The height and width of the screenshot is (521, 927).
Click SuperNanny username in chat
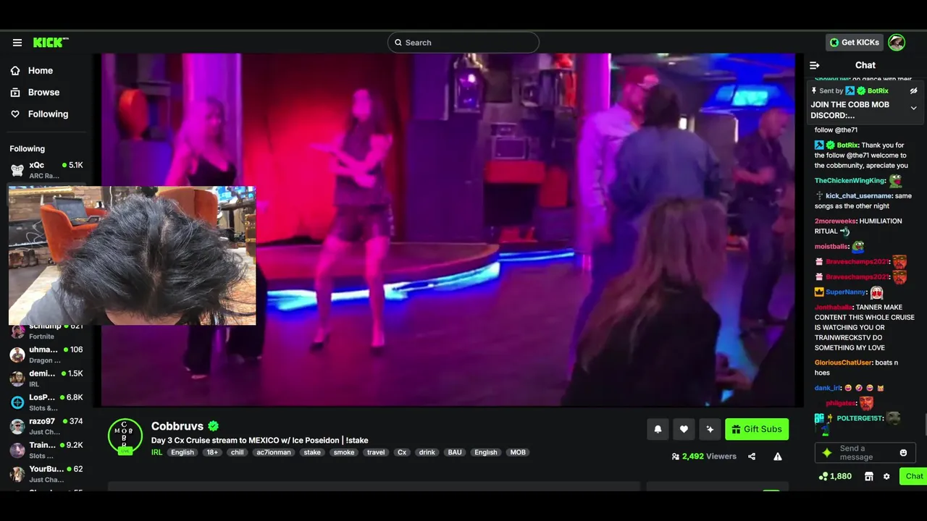click(x=846, y=292)
